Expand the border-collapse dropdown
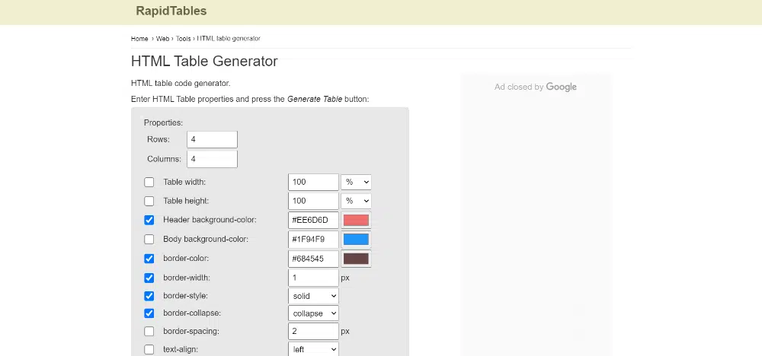 tap(313, 313)
